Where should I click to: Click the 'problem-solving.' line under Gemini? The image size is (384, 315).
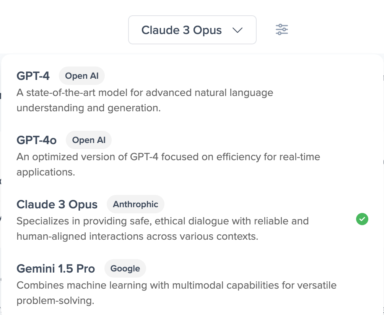click(55, 300)
